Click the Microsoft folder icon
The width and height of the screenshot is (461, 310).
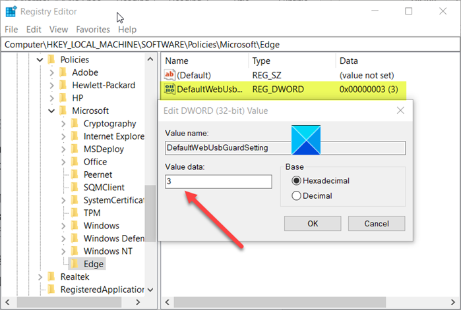pos(63,111)
